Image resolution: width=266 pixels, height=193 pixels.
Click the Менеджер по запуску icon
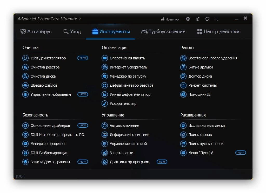tap(105, 76)
